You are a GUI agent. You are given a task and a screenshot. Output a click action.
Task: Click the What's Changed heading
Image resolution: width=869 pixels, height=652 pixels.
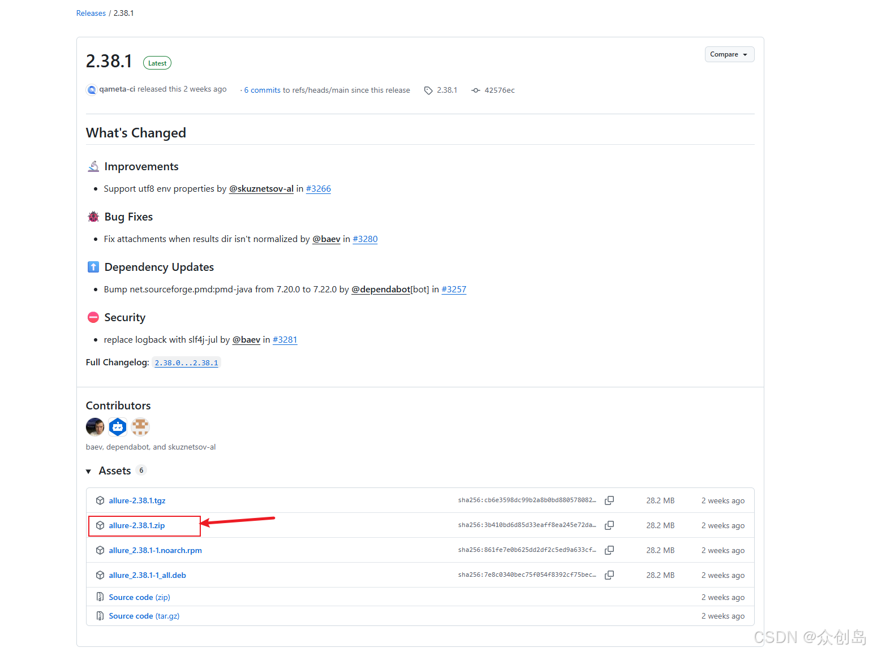click(x=136, y=133)
